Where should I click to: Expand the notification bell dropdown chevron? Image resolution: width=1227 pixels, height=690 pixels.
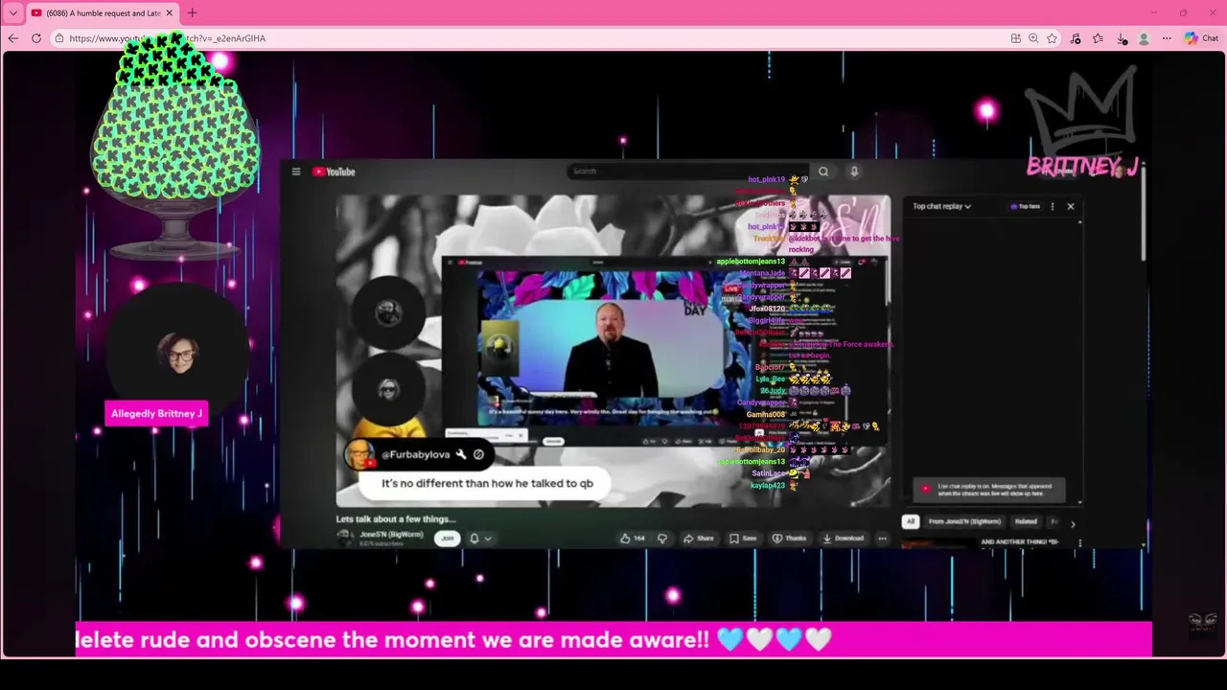tap(487, 538)
